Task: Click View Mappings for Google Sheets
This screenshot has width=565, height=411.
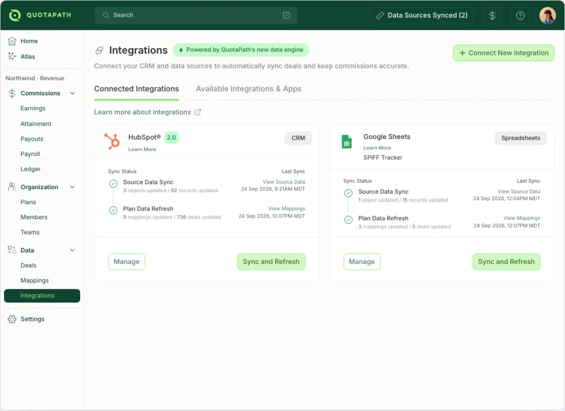Action: [x=521, y=218]
